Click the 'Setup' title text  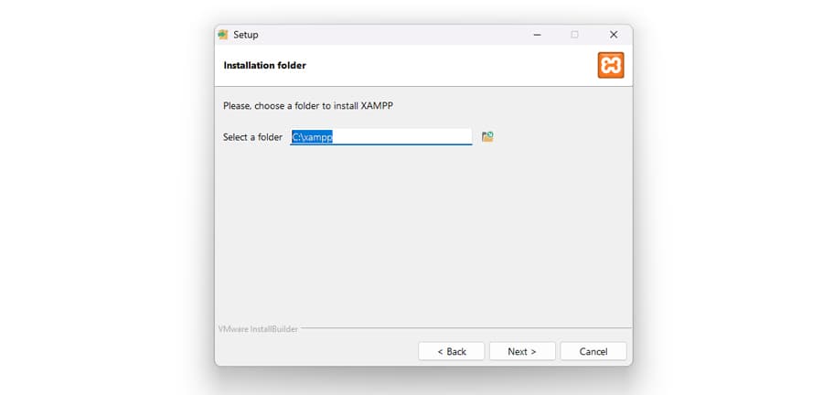(x=246, y=35)
